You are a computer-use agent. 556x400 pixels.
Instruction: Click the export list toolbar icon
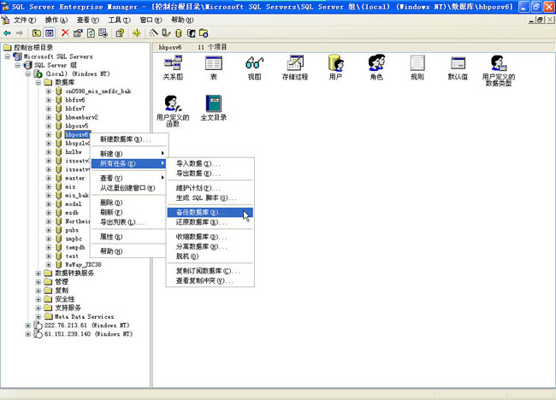click(x=104, y=33)
